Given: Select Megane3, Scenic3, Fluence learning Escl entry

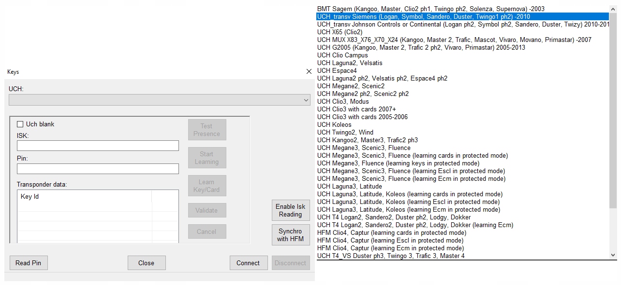Looking at the screenshot, I should 463,171.
